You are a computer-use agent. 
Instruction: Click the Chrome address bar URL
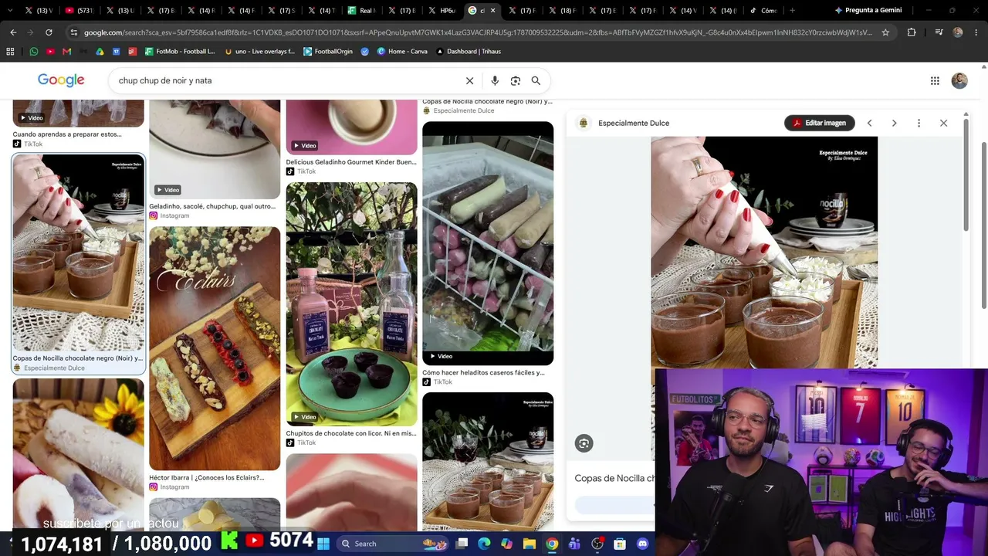tap(478, 32)
